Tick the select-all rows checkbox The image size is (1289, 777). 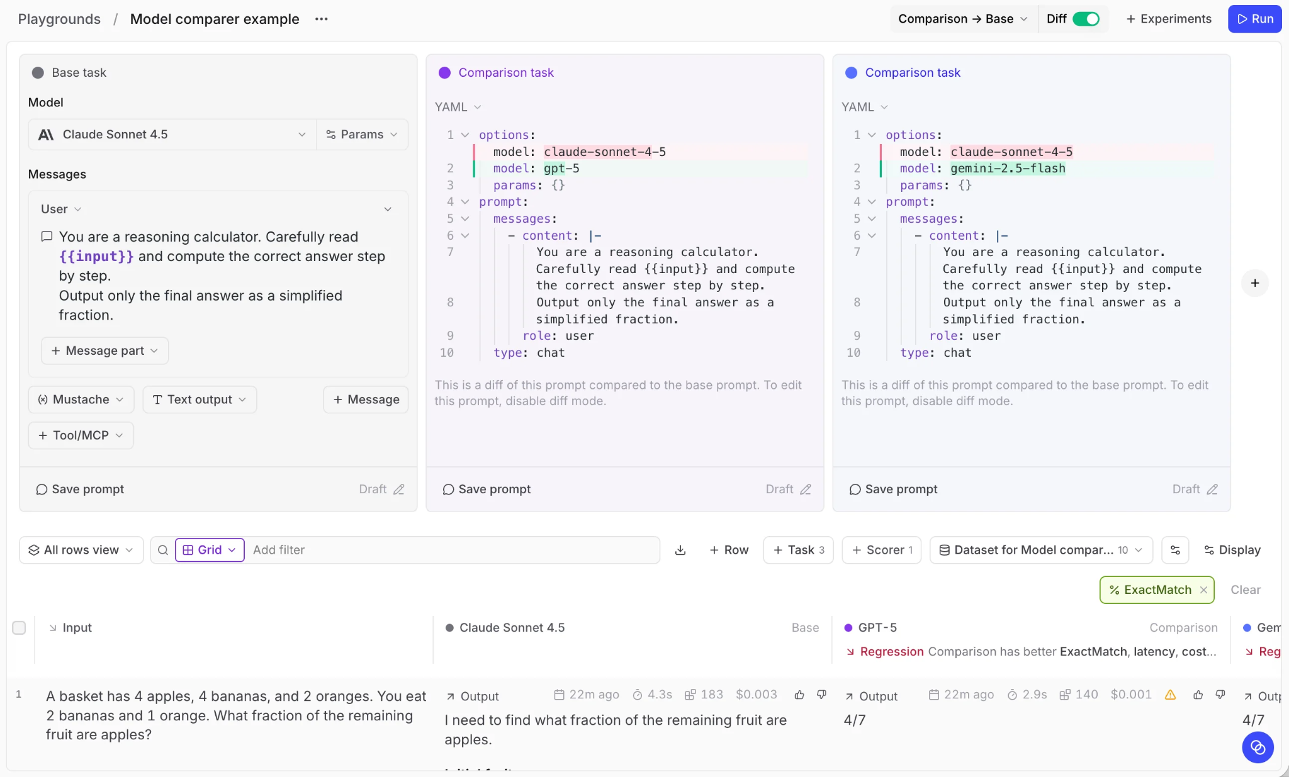click(19, 628)
